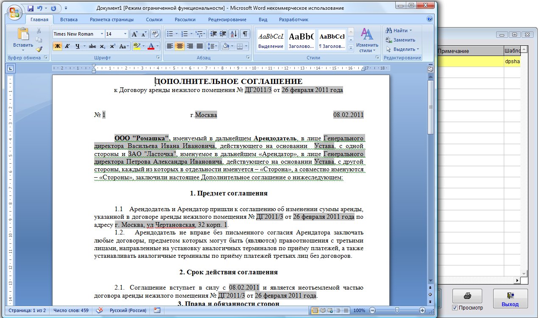The height and width of the screenshot is (318, 539).
Task: Open the font size 14 dropdown
Action: click(125, 34)
